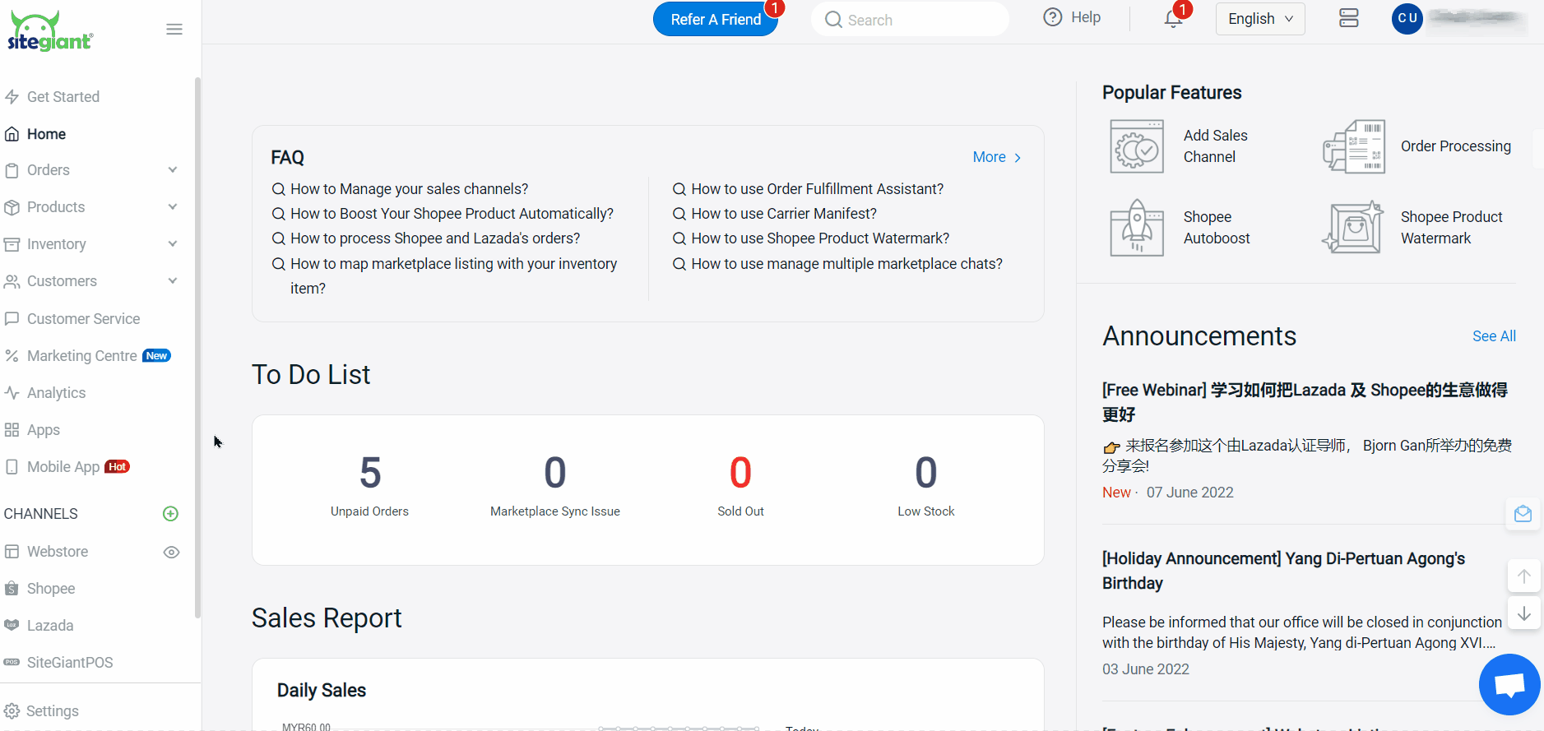
Task: Open the Marketplace Sync Issue count
Action: click(x=555, y=485)
